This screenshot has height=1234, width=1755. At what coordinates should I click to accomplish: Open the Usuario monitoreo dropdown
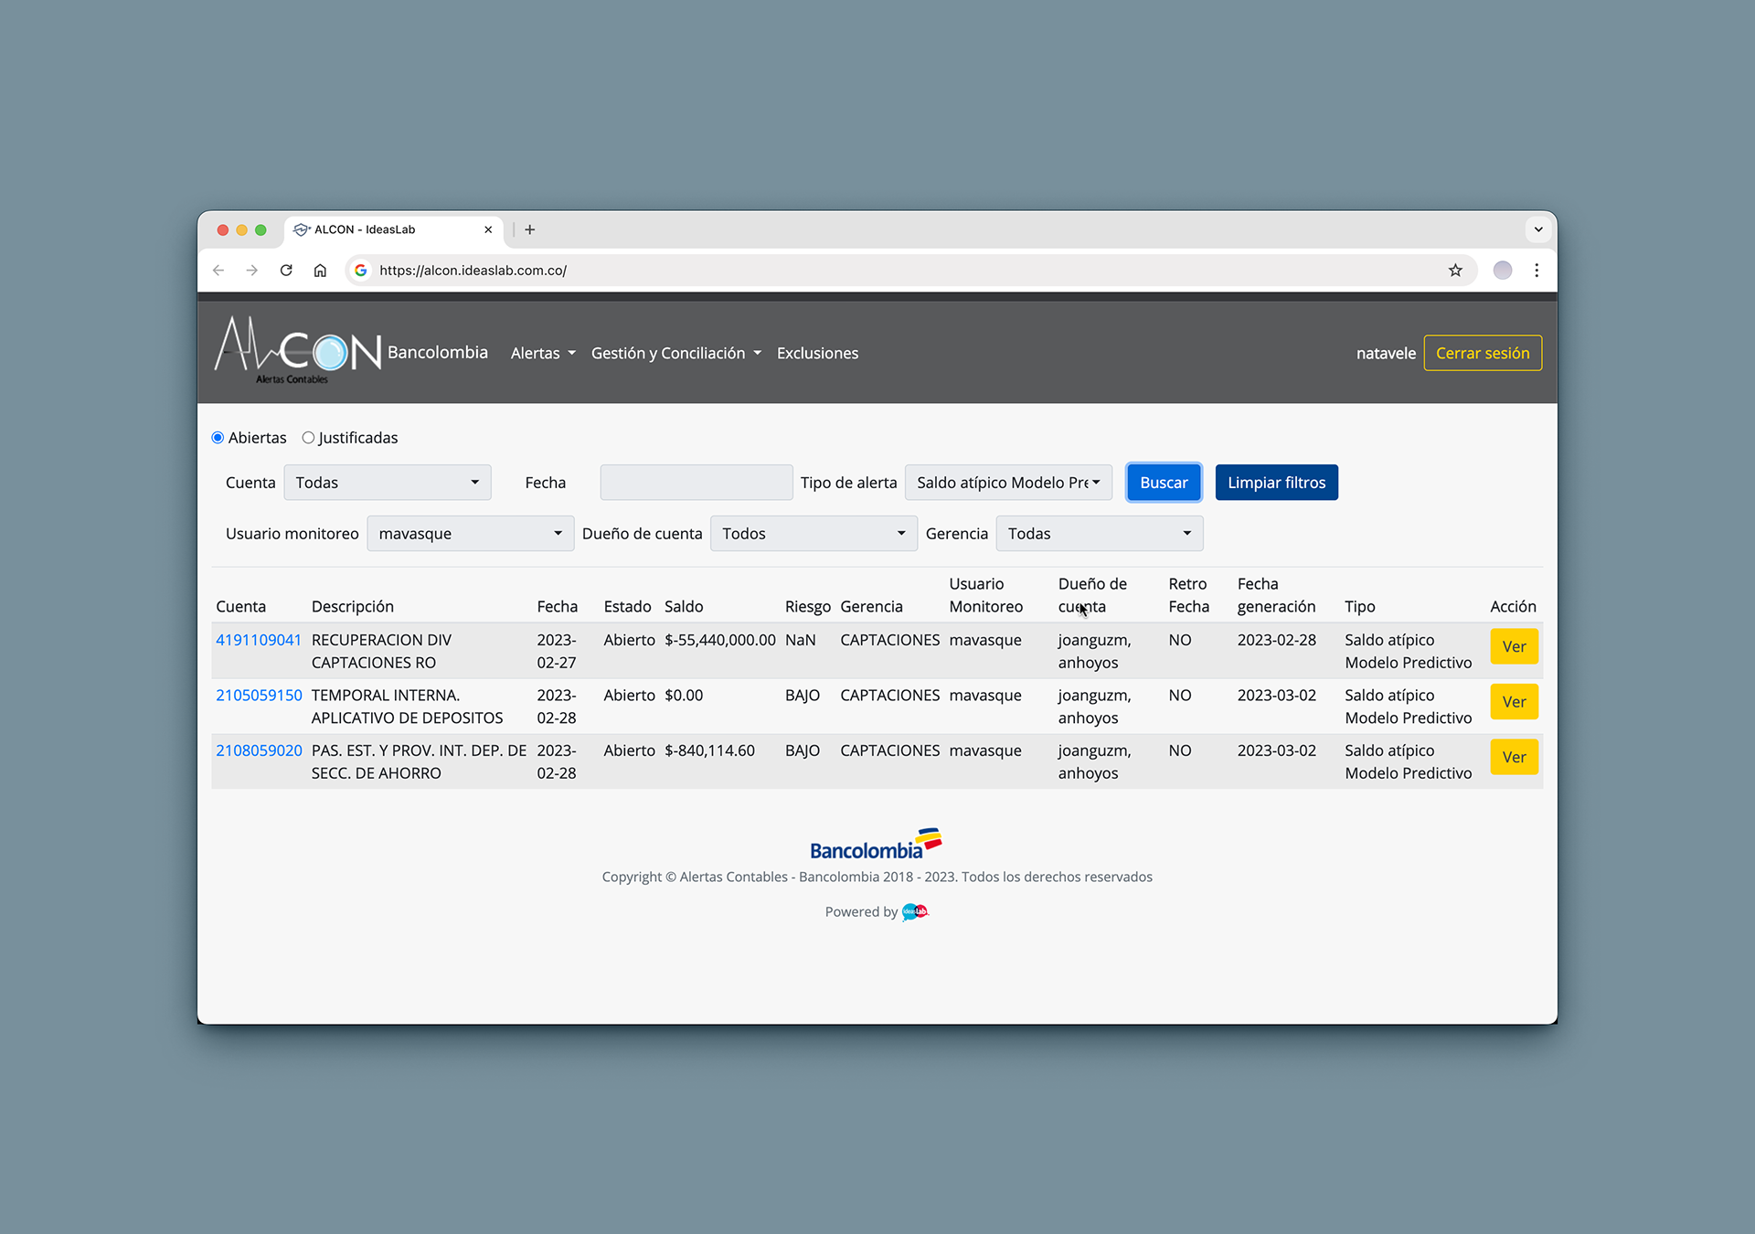click(470, 534)
